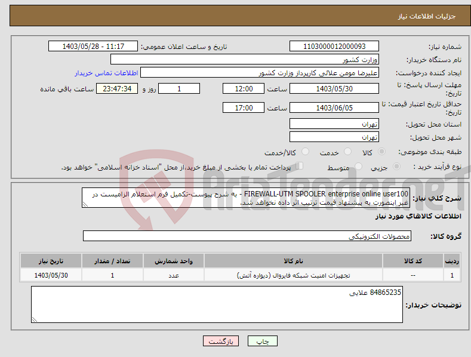471x357 pixels.
Task: Select the جزیی purchase type radio
Action: point(396,166)
